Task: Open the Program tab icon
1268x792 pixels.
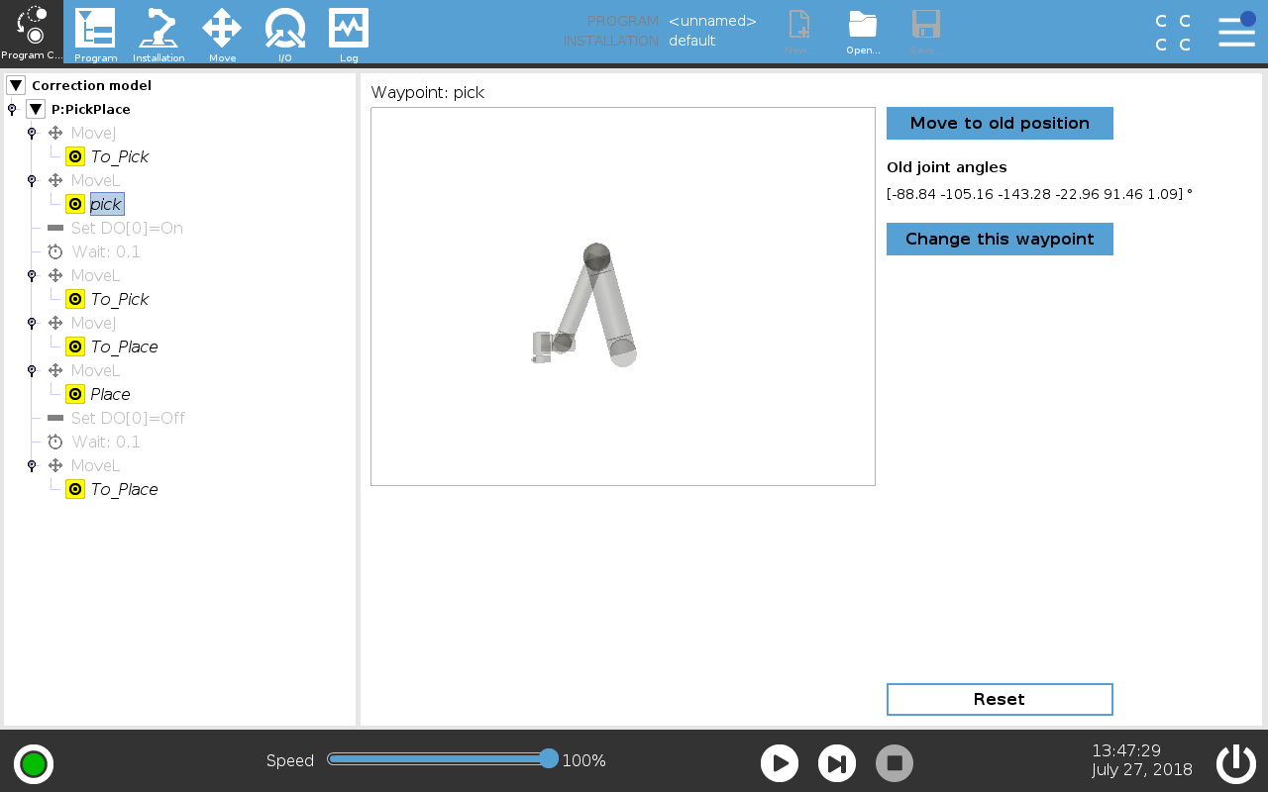Action: [95, 29]
